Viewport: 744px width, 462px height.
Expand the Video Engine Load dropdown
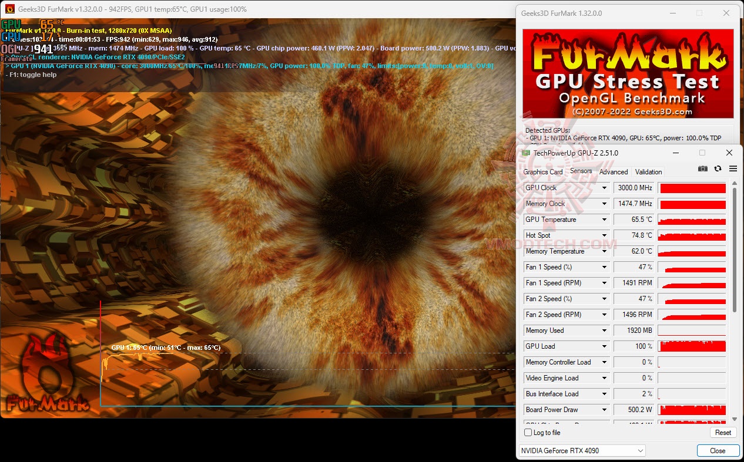coord(604,378)
